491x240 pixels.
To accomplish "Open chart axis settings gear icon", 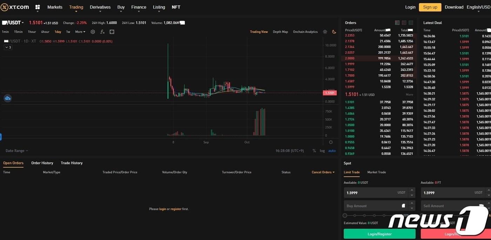I will click(331, 142).
